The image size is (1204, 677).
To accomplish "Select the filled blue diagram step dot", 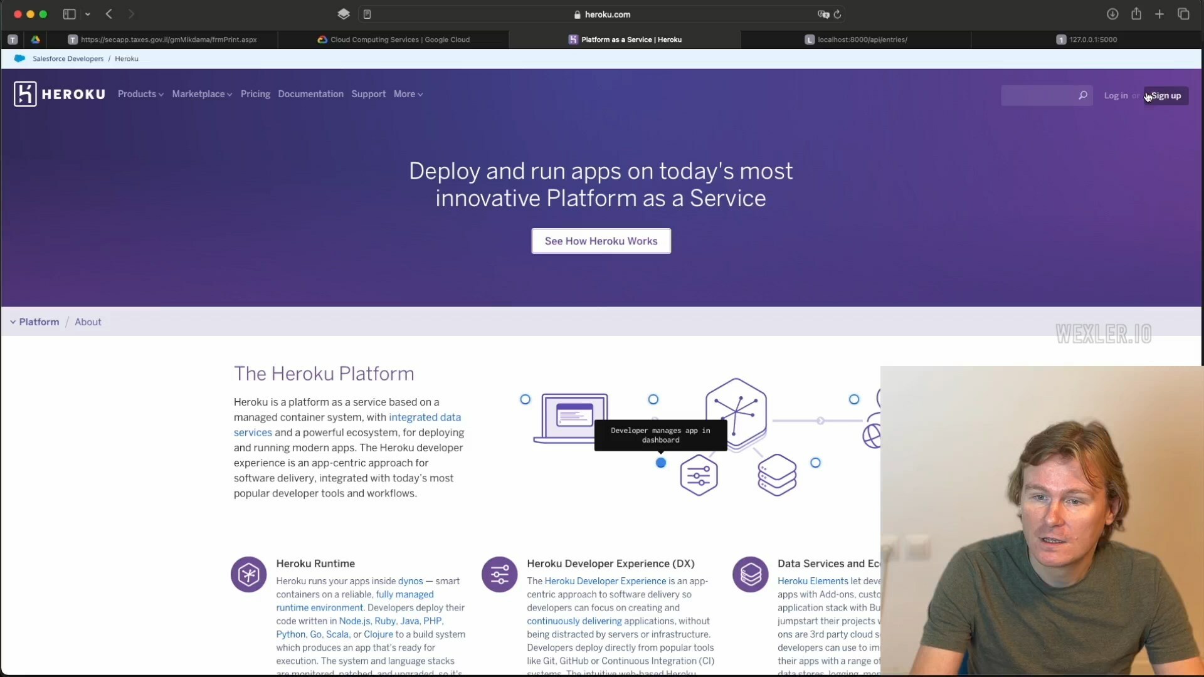I will click(x=660, y=463).
